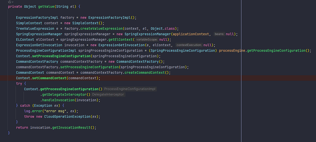316x142 pixels.
Task: Click 'Object.class' argument
Action: [163, 29]
